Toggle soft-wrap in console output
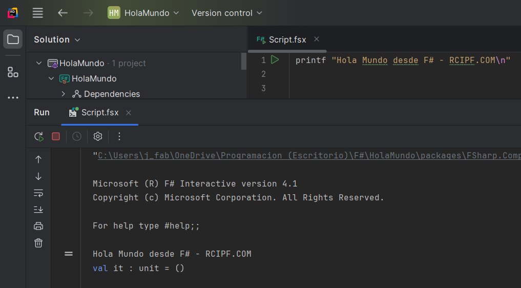The width and height of the screenshot is (521, 288). coord(38,193)
